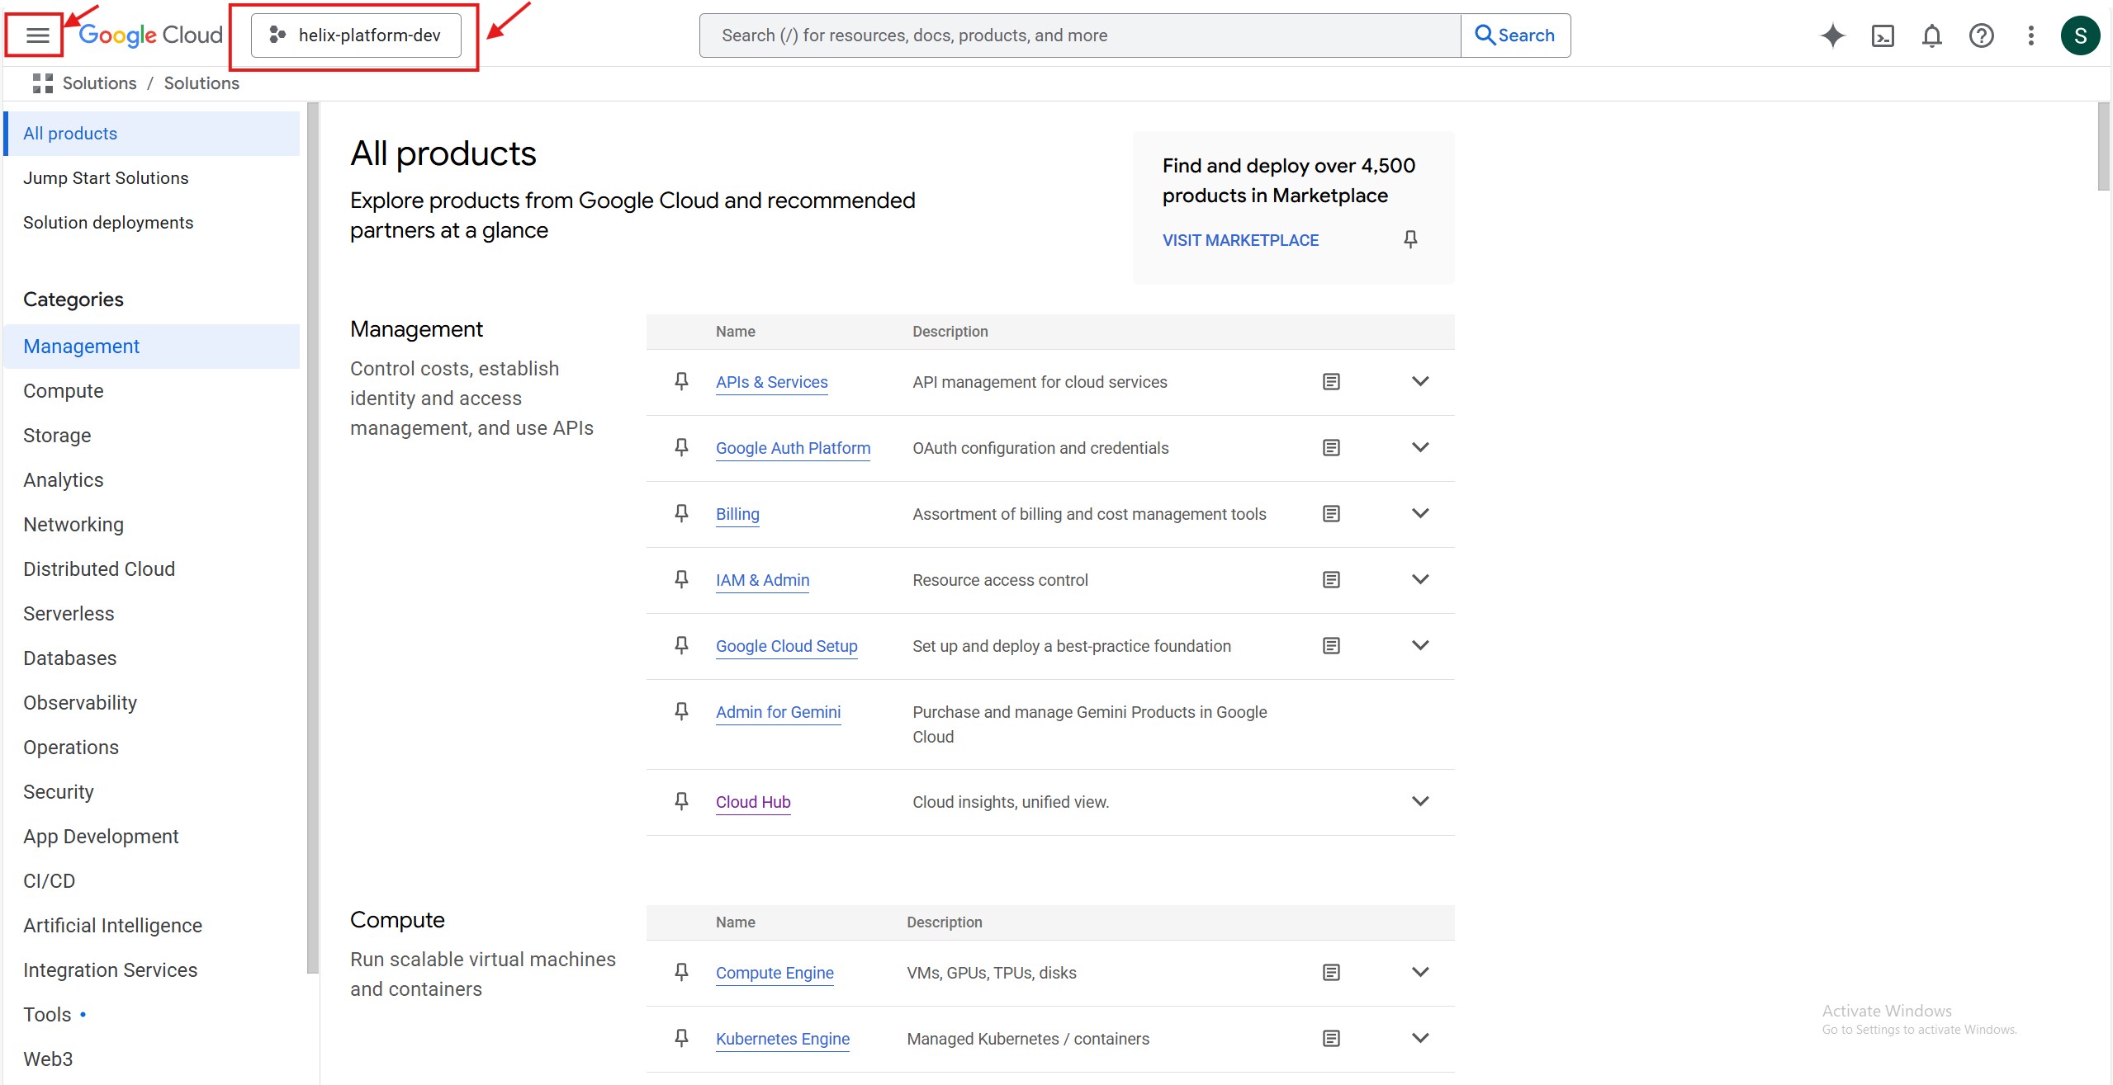This screenshot has height=1085, width=2113.
Task: Open the help question mark menu
Action: pos(1981,35)
